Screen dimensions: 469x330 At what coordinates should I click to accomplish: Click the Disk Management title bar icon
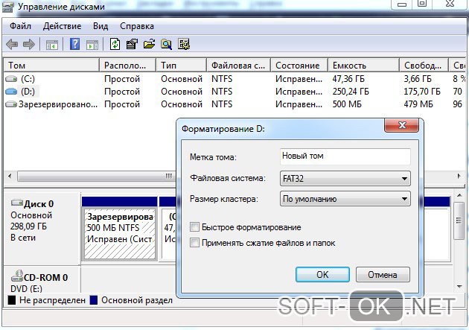7,7
